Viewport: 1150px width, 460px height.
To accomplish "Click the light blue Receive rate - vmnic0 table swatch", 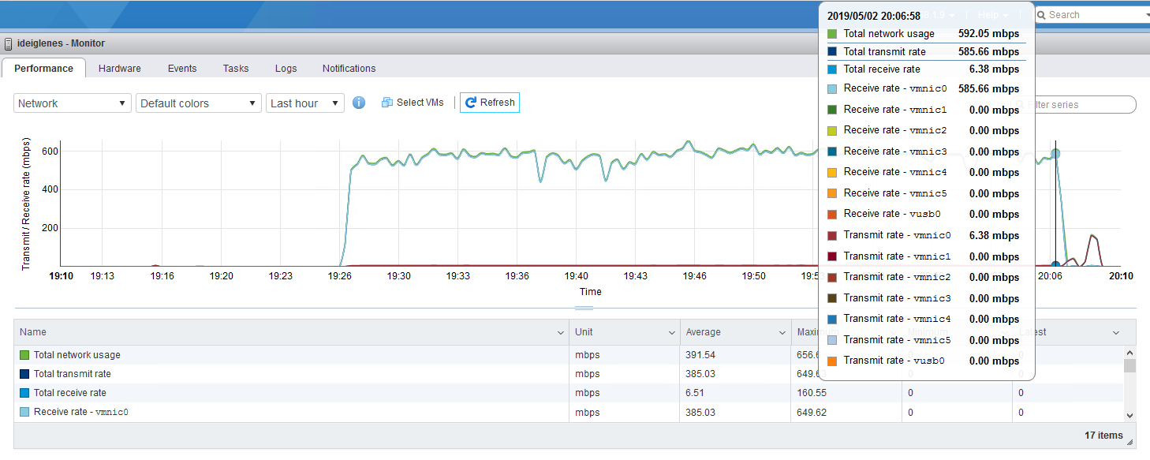I will 24,412.
